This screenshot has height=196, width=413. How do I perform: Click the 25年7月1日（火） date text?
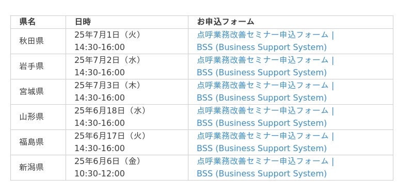(107, 35)
